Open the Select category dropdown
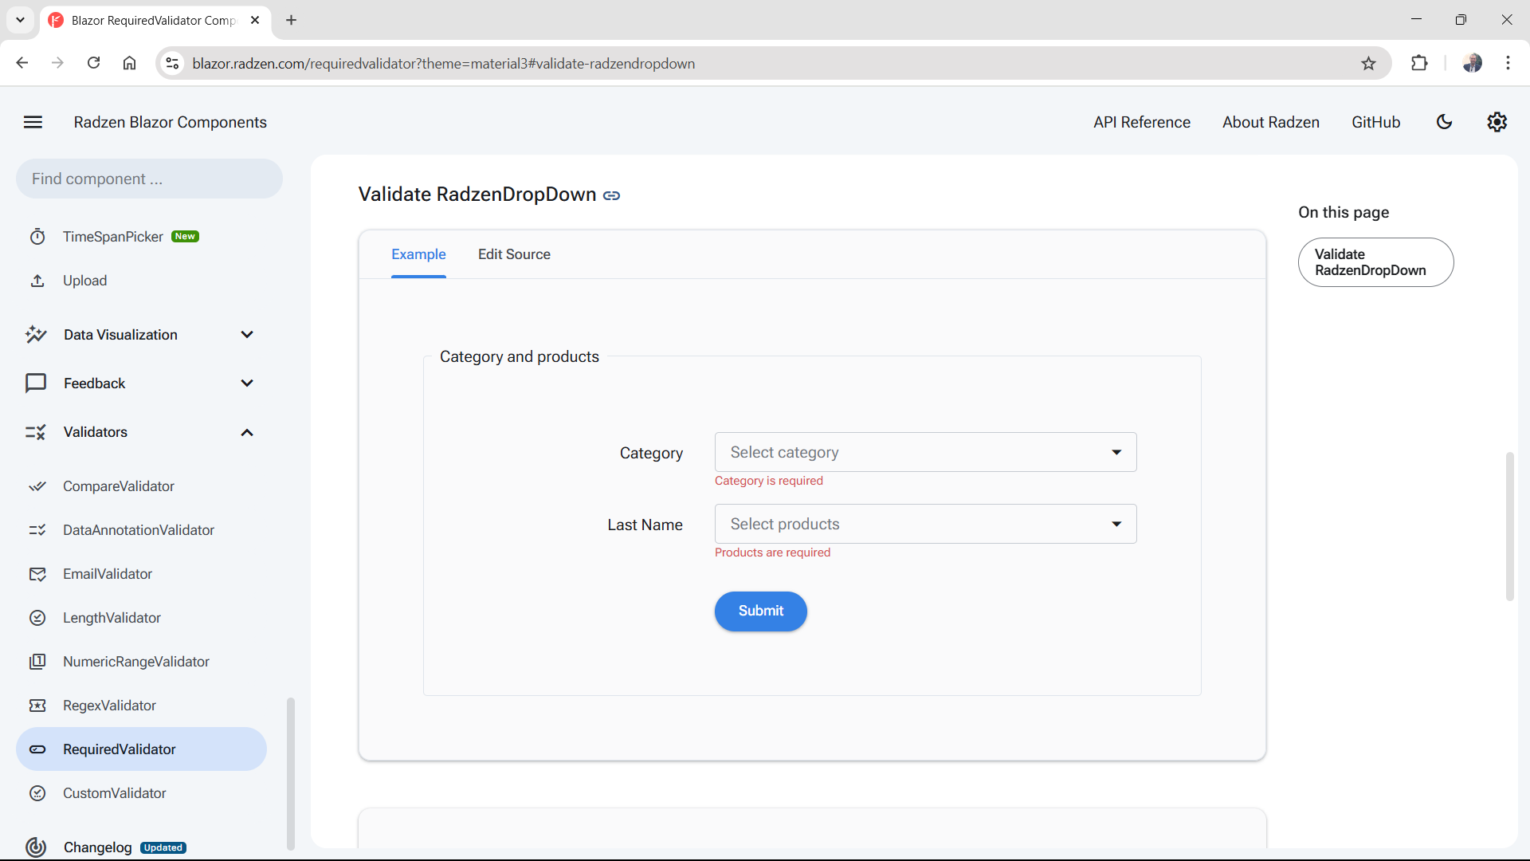This screenshot has height=861, width=1530. pos(925,452)
